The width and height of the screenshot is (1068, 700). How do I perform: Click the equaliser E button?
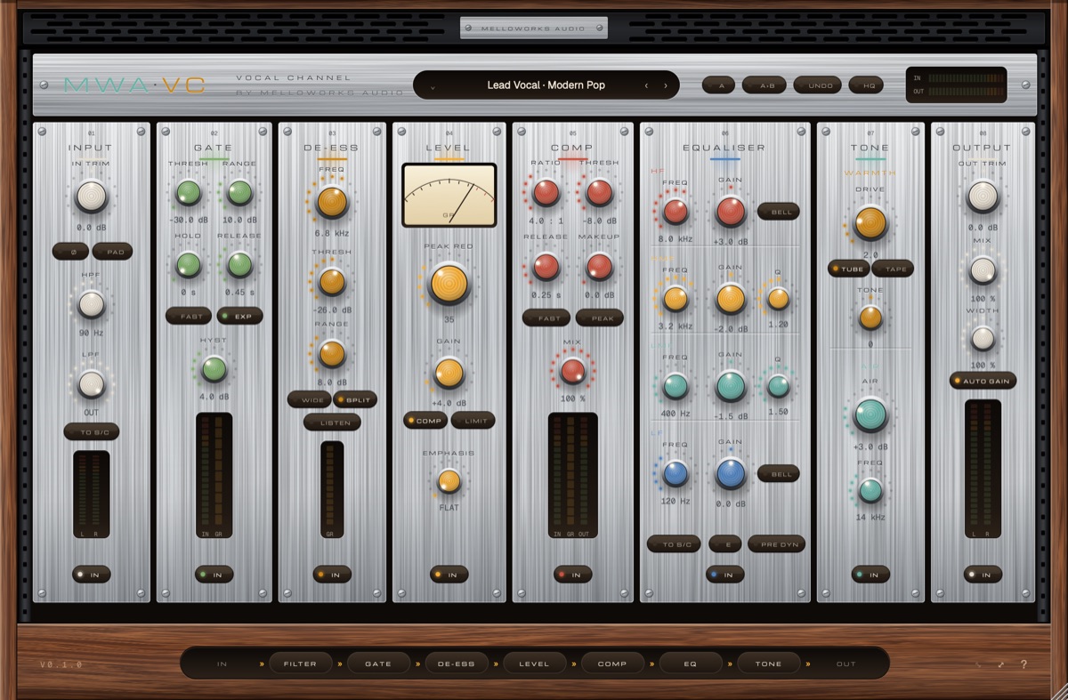click(x=725, y=544)
